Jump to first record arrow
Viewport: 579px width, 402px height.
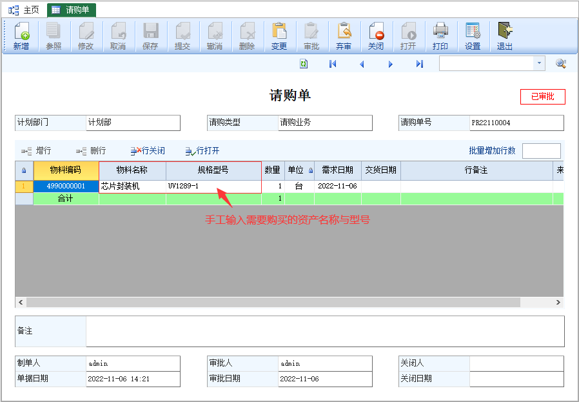point(333,64)
